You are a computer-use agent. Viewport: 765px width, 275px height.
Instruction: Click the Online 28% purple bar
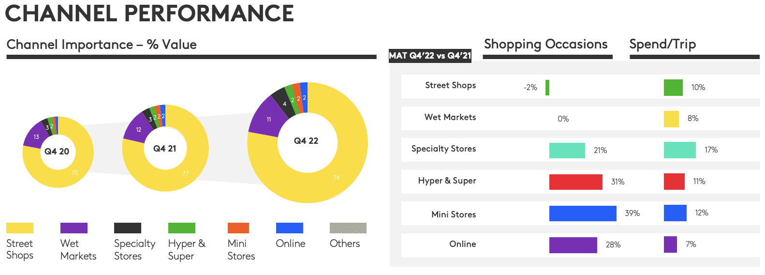(573, 245)
